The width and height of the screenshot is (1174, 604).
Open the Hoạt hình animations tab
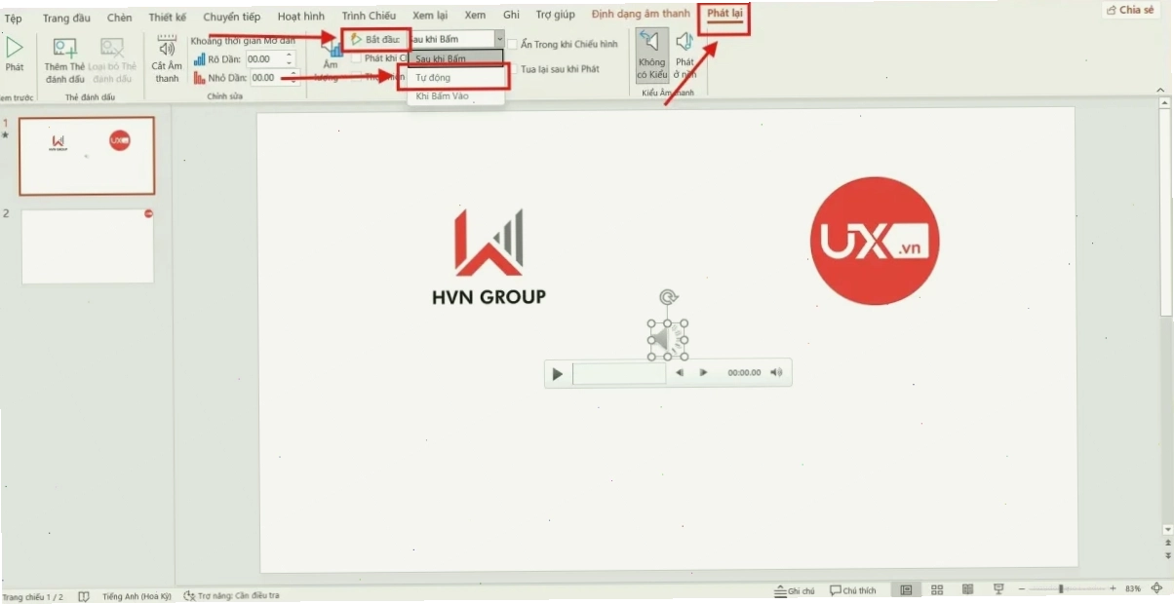[301, 17]
